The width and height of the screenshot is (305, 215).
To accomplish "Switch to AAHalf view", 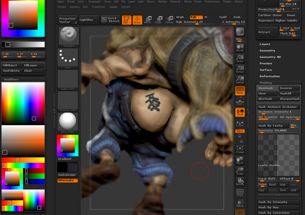I will pyautogui.click(x=240, y=80).
